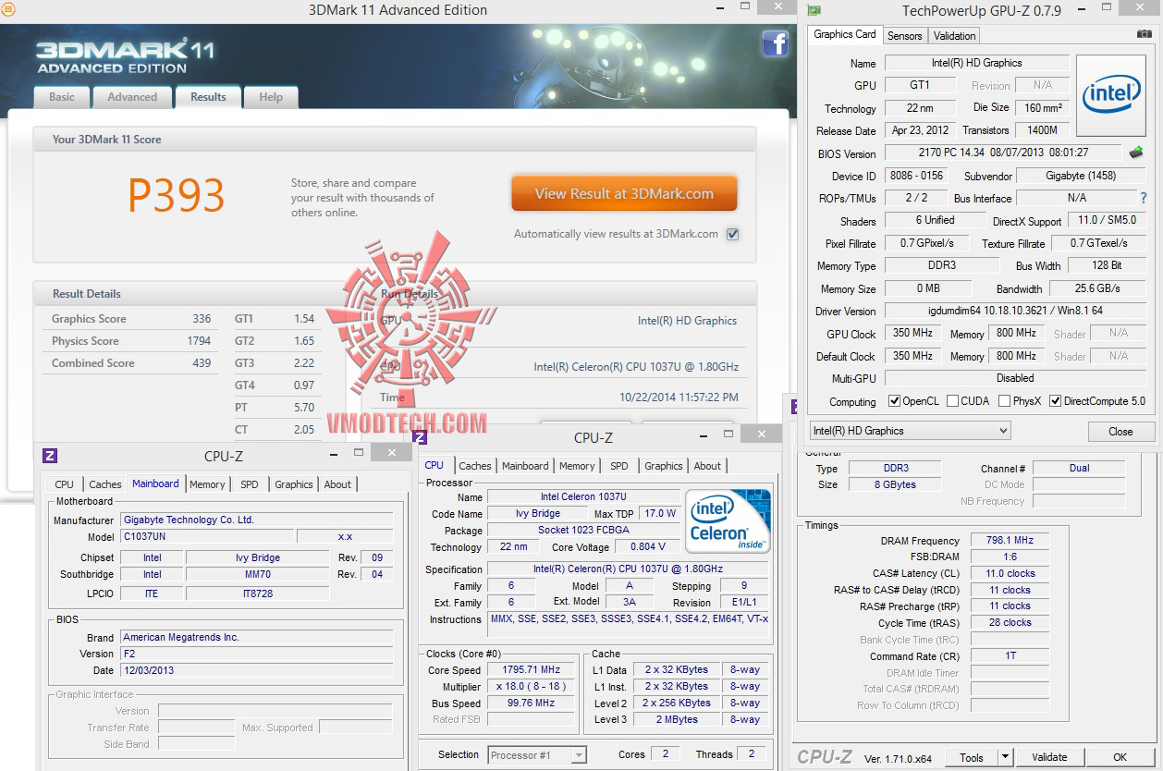Click the Core Speed value 1795.71 MHz
The image size is (1163, 771).
click(x=533, y=670)
